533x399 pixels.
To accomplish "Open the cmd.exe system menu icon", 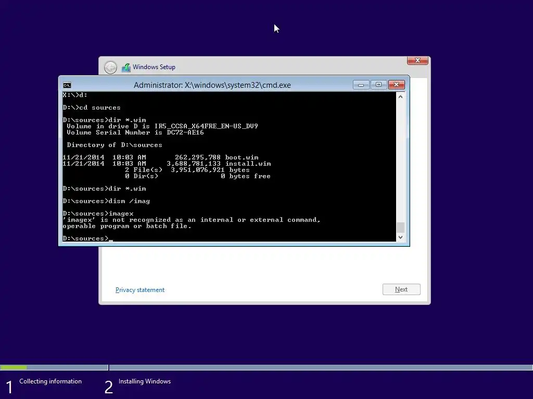I will coord(67,85).
